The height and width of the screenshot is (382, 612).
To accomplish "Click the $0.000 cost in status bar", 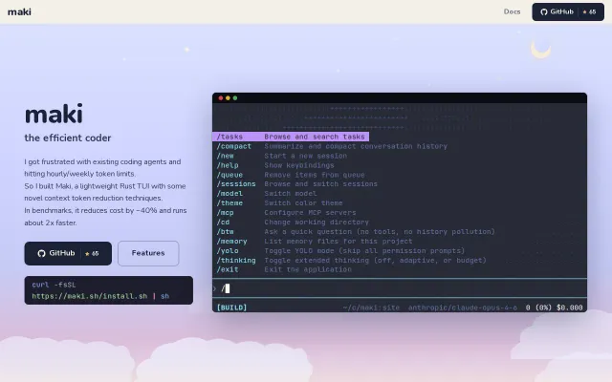I will (570, 308).
